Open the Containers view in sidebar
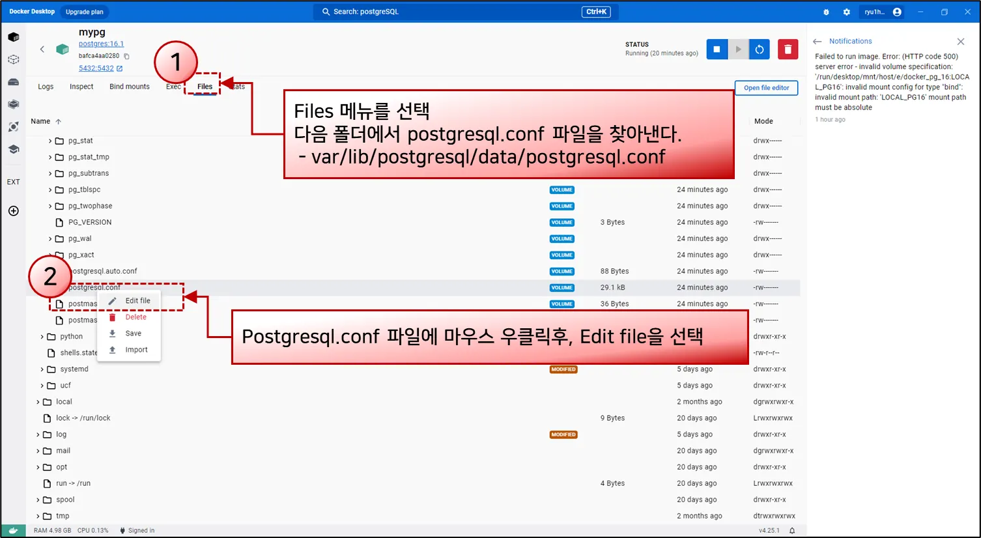The image size is (981, 538). [13, 37]
